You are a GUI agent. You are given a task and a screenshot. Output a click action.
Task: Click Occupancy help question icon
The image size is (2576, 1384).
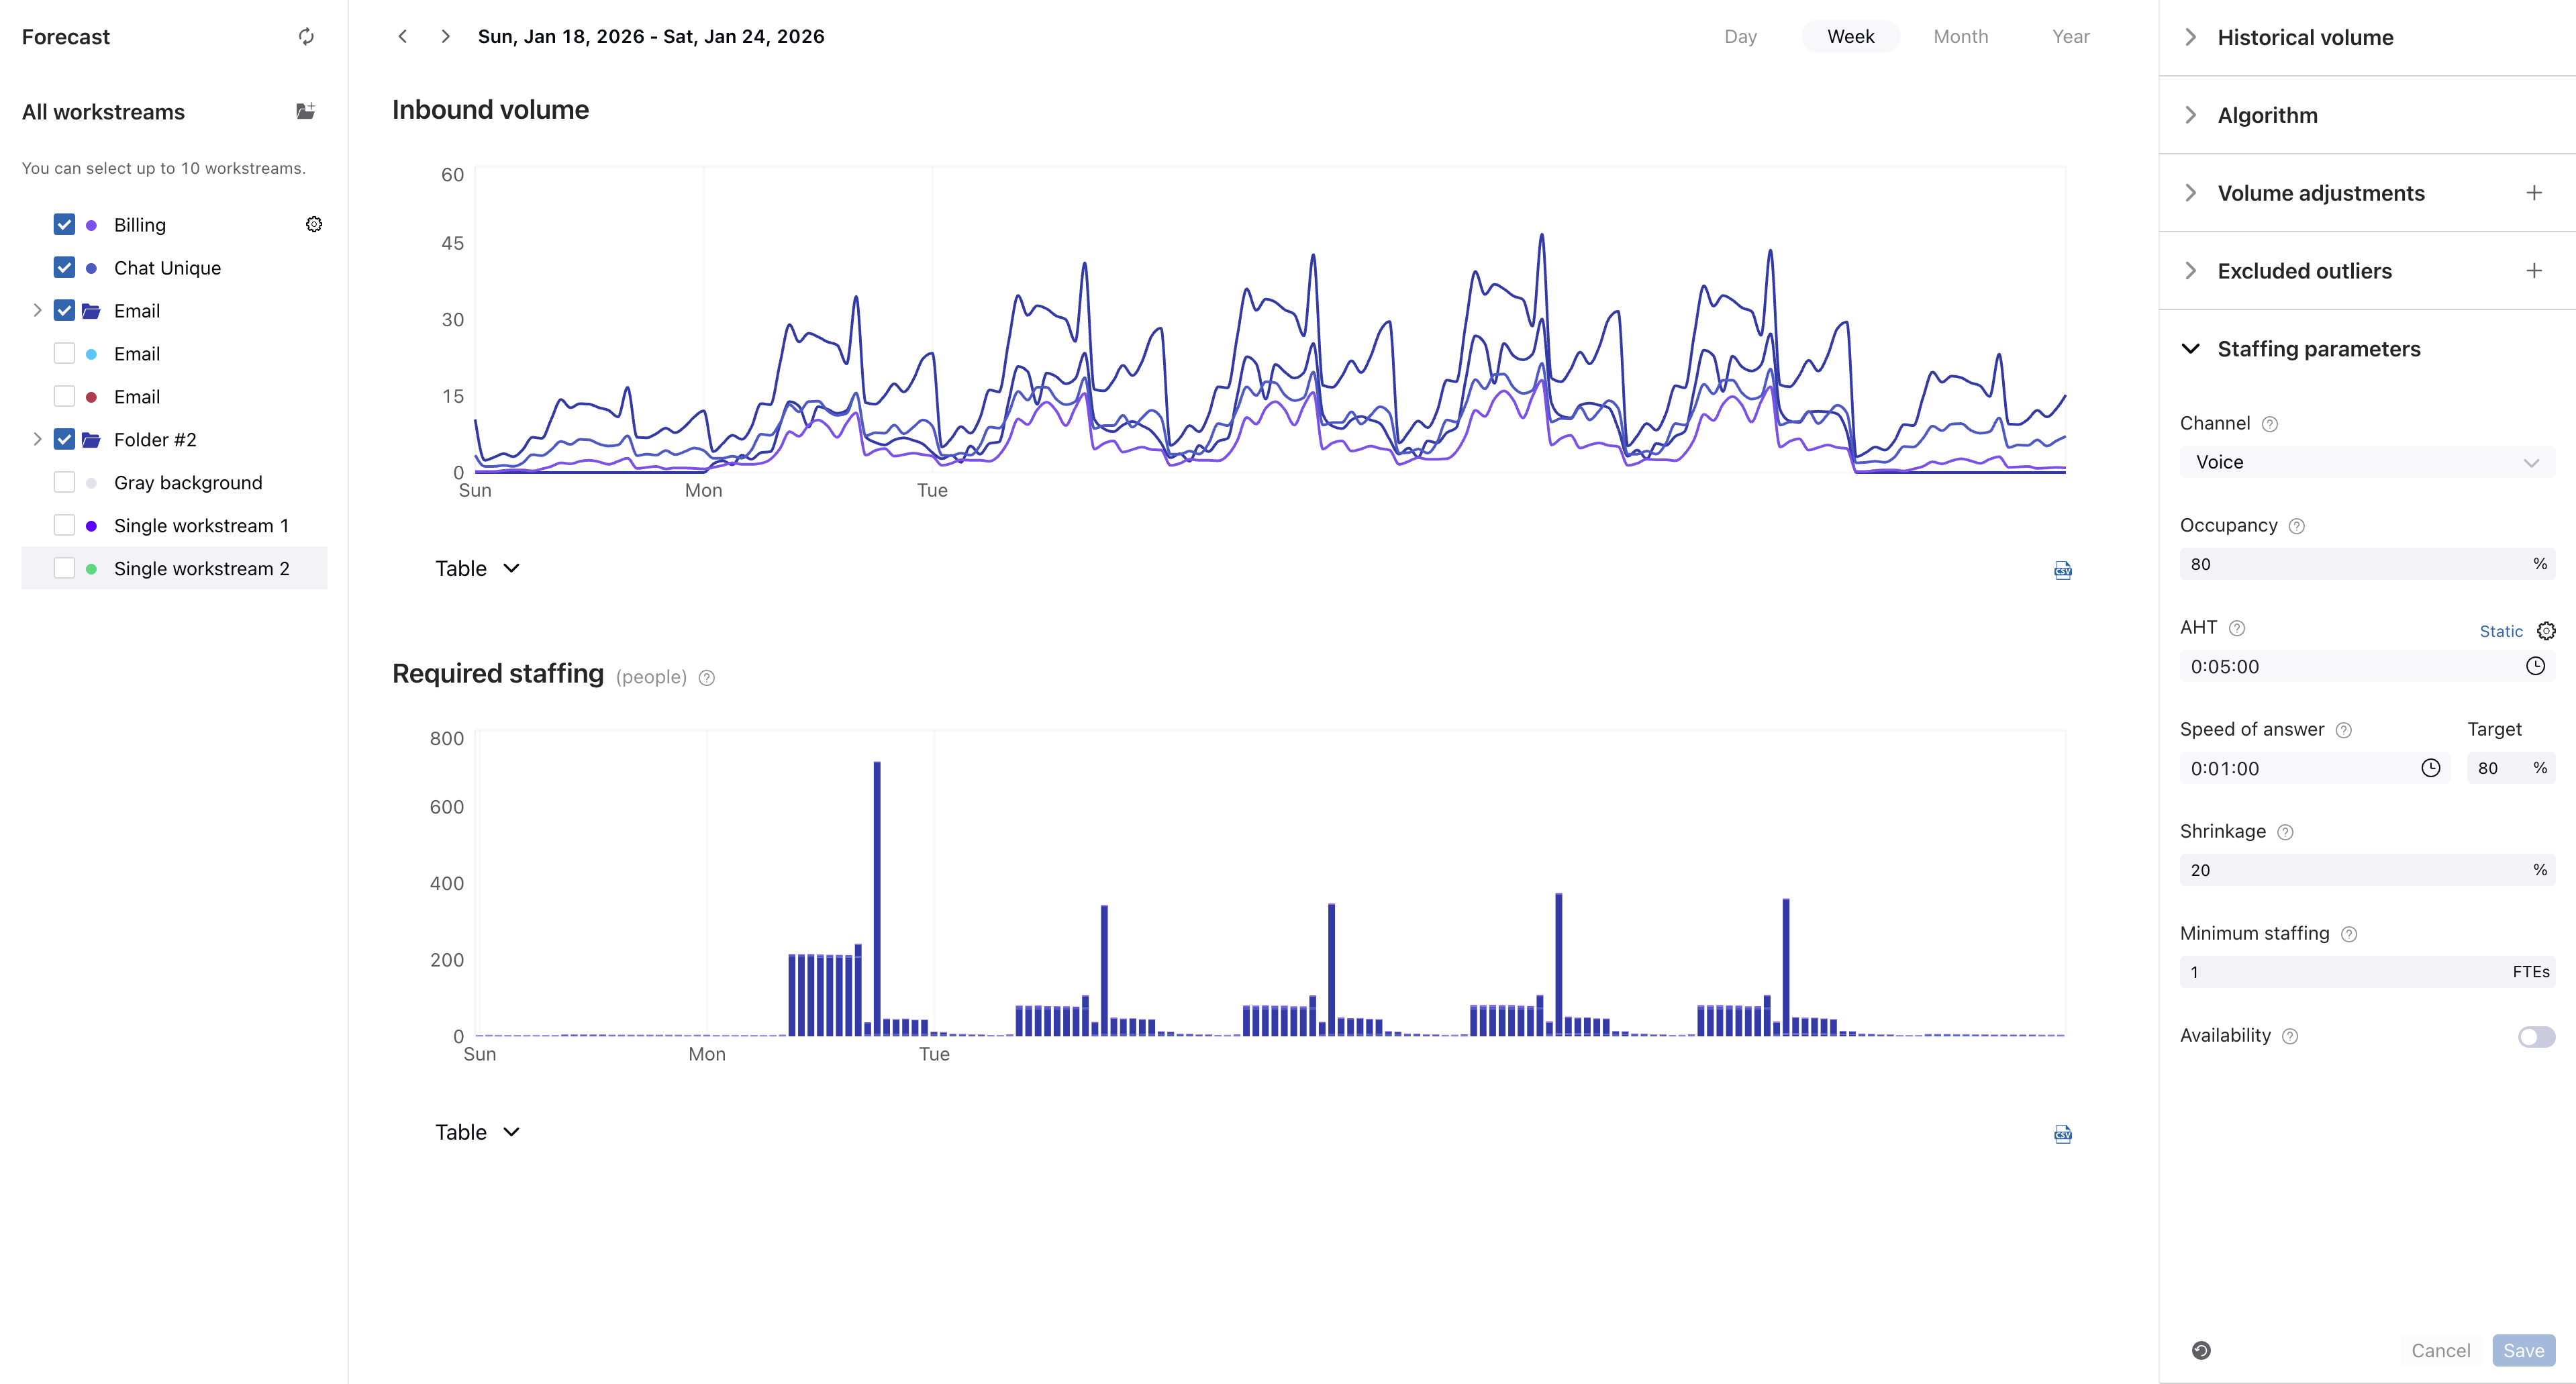(x=2296, y=526)
